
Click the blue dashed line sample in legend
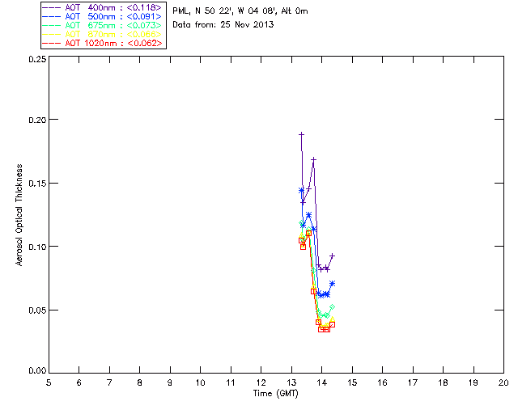(x=52, y=16)
